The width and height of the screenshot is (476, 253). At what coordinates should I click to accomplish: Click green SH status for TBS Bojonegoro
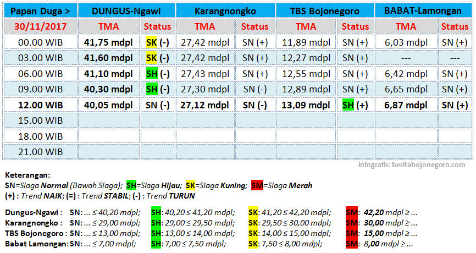coord(347,105)
